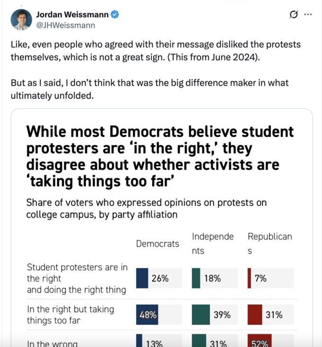Click the navy 13% Democrats bar
The height and width of the screenshot is (347, 322).
click(139, 342)
